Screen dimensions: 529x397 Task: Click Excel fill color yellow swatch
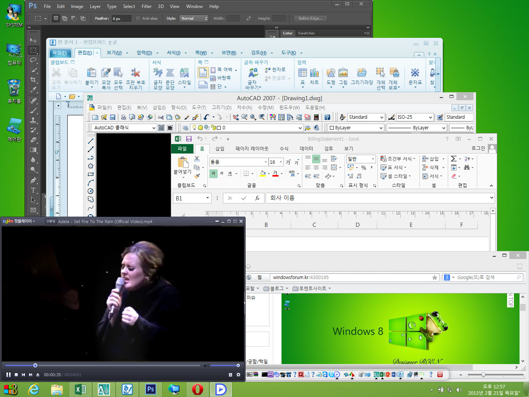pos(263,174)
